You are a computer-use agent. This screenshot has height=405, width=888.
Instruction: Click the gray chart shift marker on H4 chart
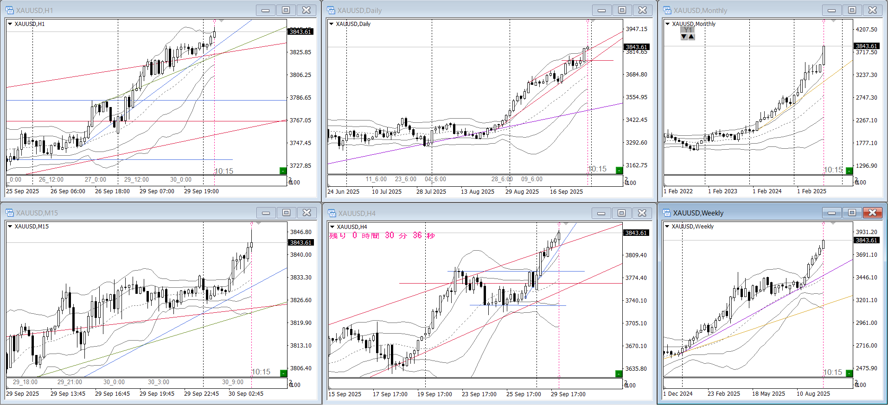tap(566, 224)
